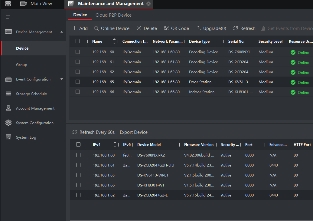Open Account Management section
Image resolution: width=313 pixels, height=221 pixels.
click(35, 108)
